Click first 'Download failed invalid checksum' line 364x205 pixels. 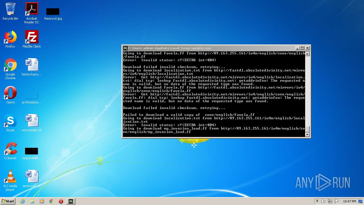pyautogui.click(x=174, y=67)
